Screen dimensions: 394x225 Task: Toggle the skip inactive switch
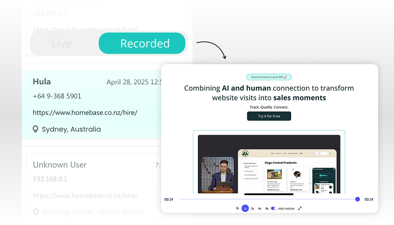click(x=274, y=208)
